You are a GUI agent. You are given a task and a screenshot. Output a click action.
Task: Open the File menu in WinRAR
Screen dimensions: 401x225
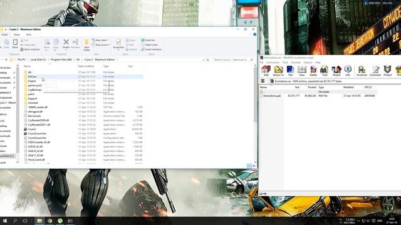261,62
